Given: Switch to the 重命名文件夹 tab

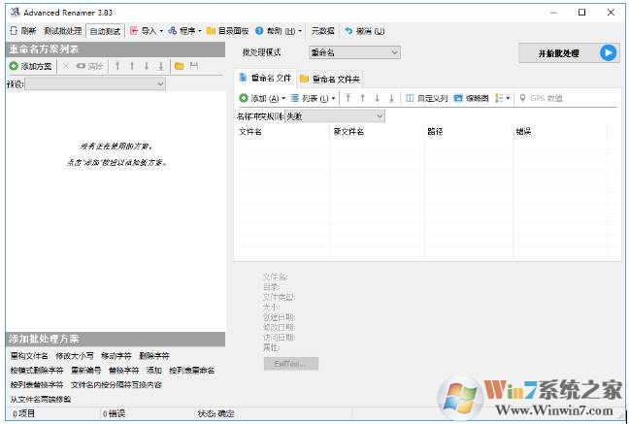Looking at the screenshot, I should pos(335,78).
